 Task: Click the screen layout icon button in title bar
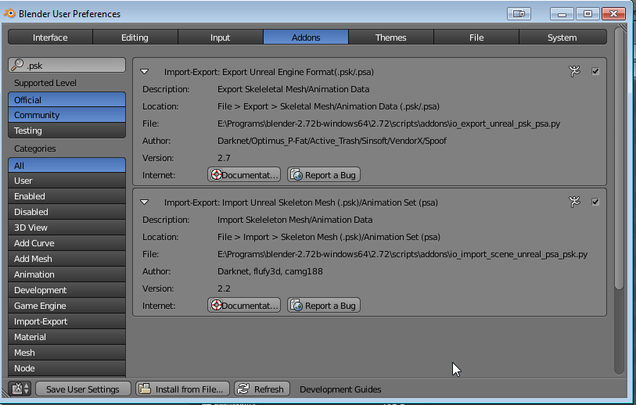[x=519, y=14]
